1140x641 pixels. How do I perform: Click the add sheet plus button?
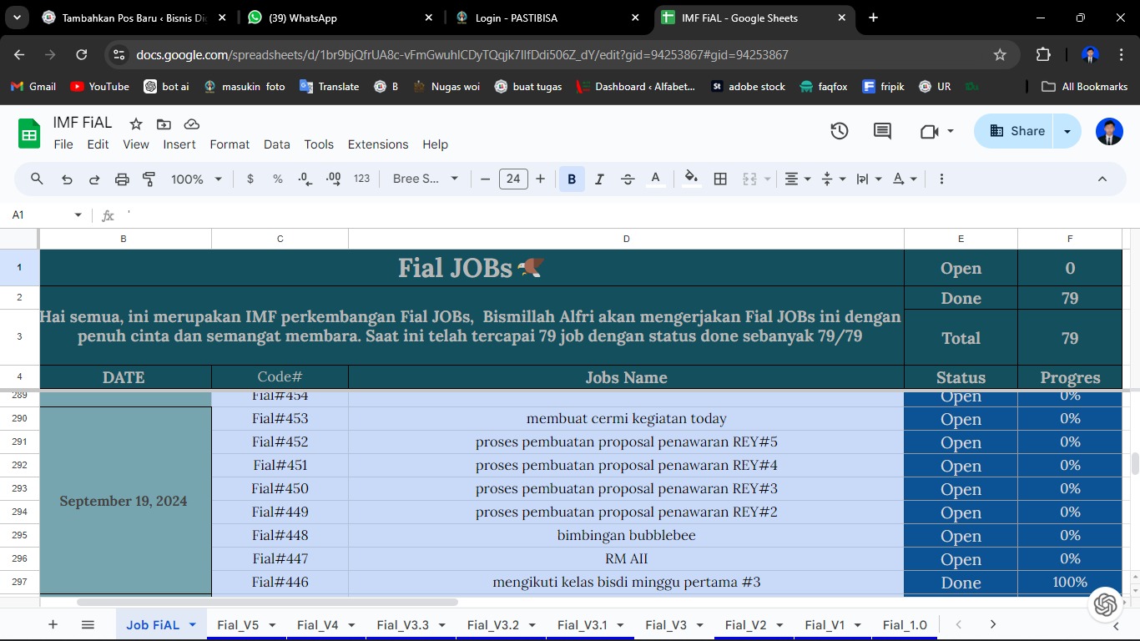(53, 624)
